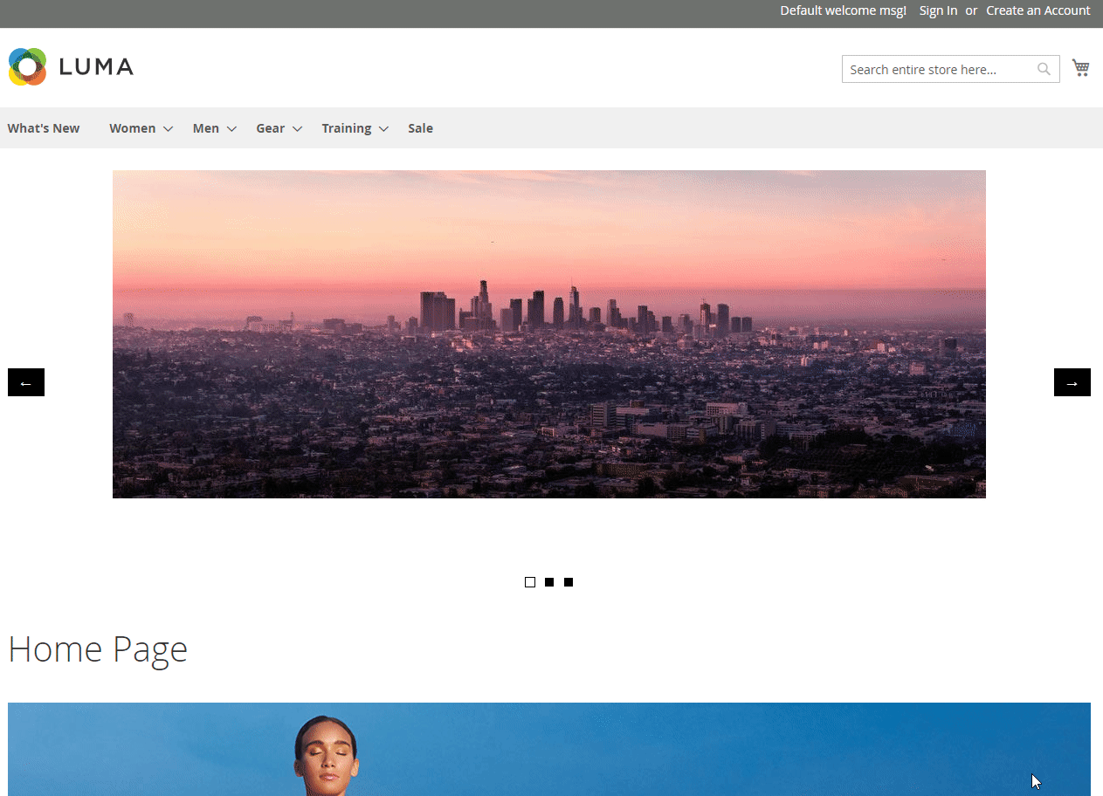Viewport: 1103px width, 796px height.
Task: Open the Sale menu item
Action: click(x=420, y=128)
